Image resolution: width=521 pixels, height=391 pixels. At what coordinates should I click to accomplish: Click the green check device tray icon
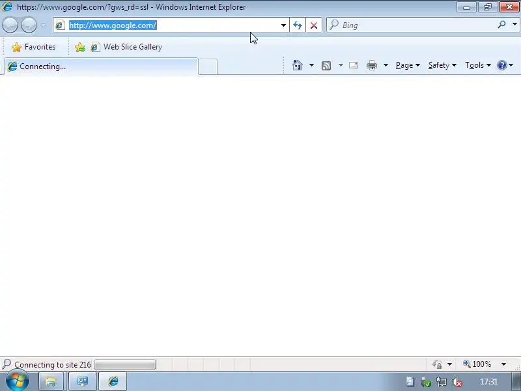[x=426, y=383]
